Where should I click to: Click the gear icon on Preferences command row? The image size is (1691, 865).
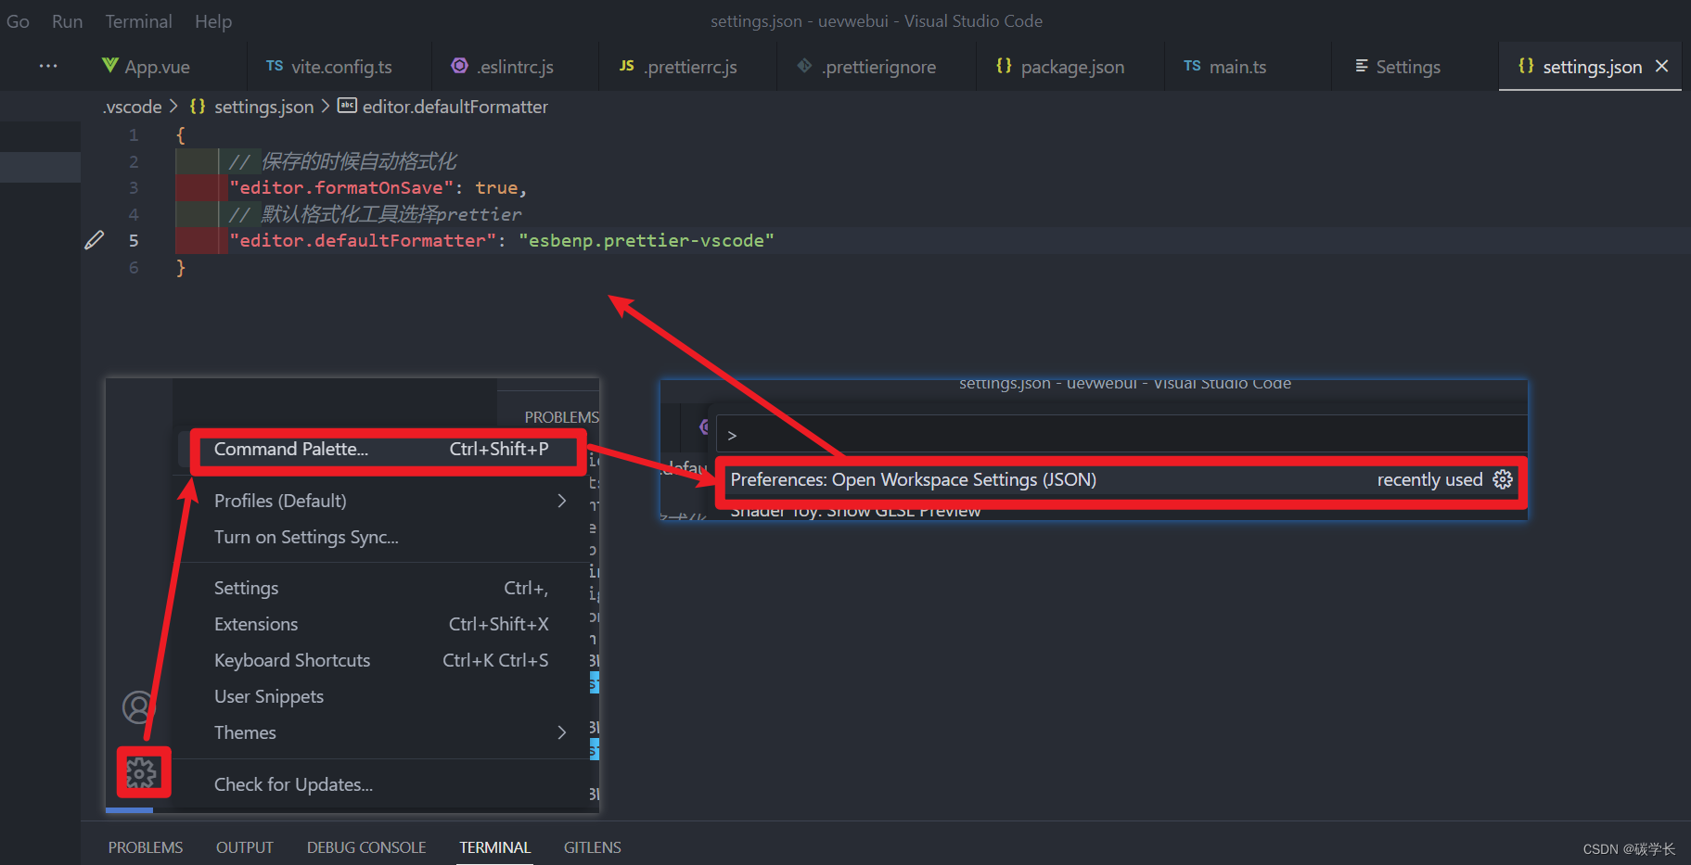coord(1503,479)
